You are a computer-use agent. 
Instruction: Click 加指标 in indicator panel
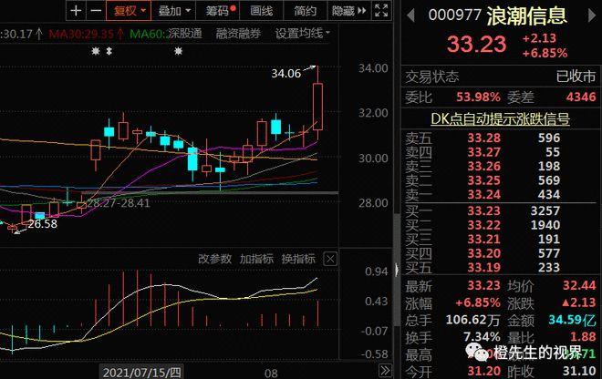pyautogui.click(x=256, y=259)
